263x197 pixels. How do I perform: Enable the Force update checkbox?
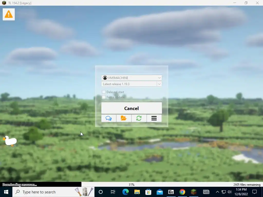[104, 97]
